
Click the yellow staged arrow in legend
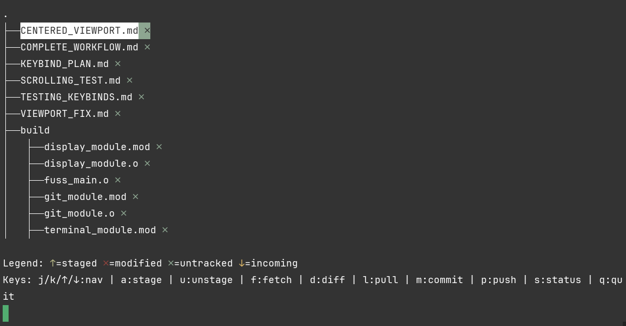click(x=53, y=263)
